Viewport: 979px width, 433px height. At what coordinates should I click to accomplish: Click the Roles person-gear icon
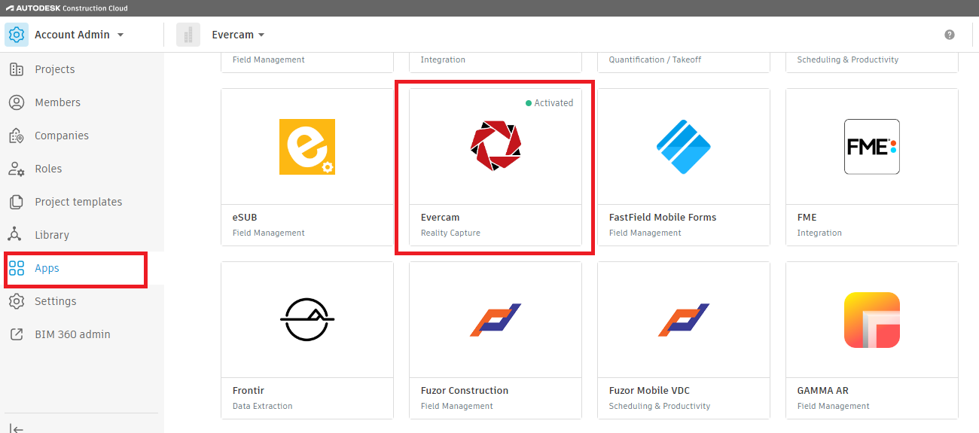(17, 169)
